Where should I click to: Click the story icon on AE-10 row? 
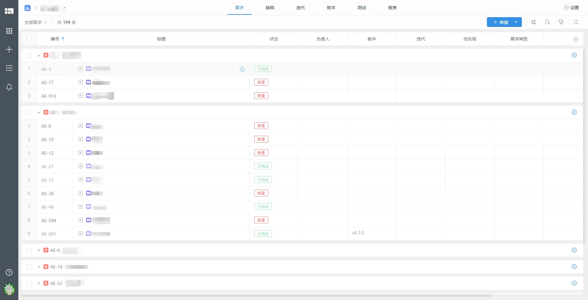89,139
